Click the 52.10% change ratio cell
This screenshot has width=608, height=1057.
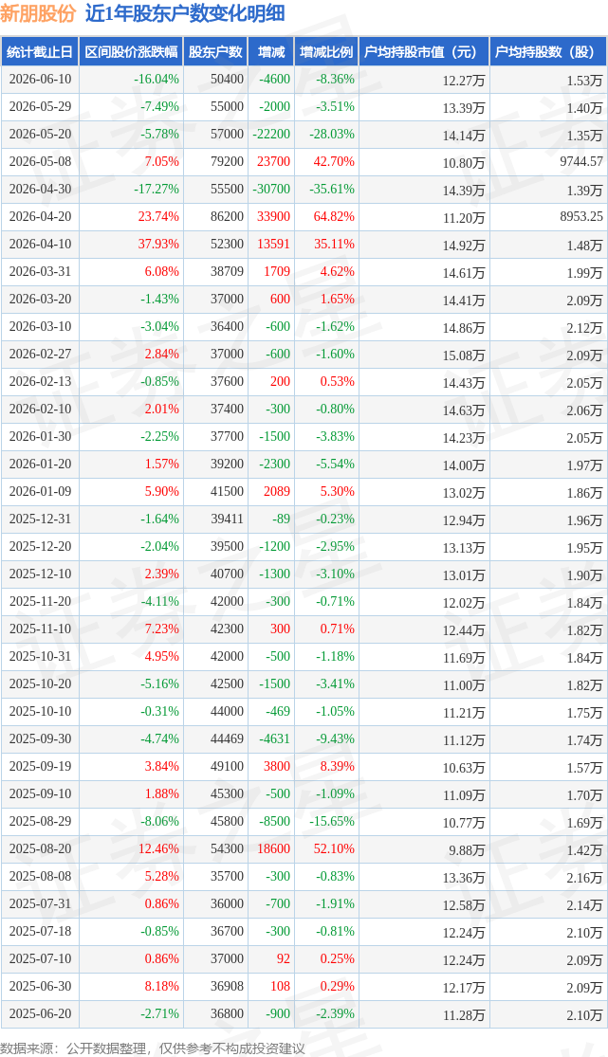click(x=334, y=848)
